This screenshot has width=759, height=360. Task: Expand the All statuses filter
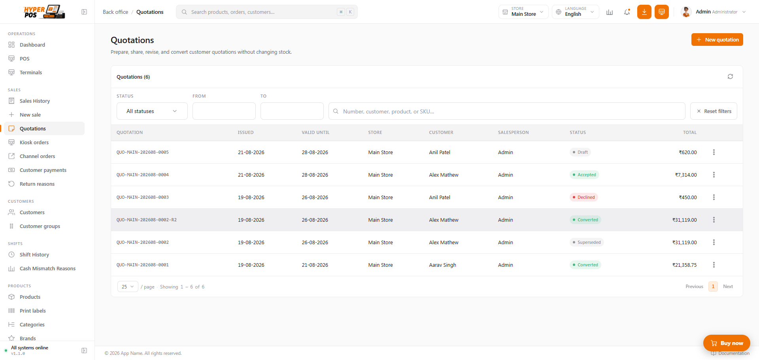pyautogui.click(x=152, y=111)
